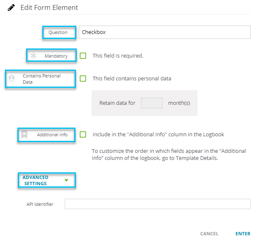Screen dimensions: 258x244
Task: Cancel editing the form element
Action: point(209,234)
